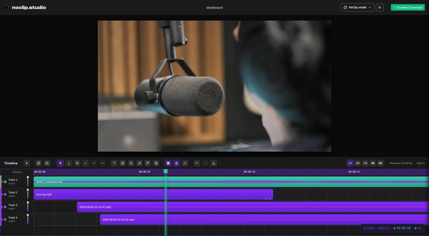Click the circular clock effect icon
Screen dimensions: 429x236
[x=131, y=163]
